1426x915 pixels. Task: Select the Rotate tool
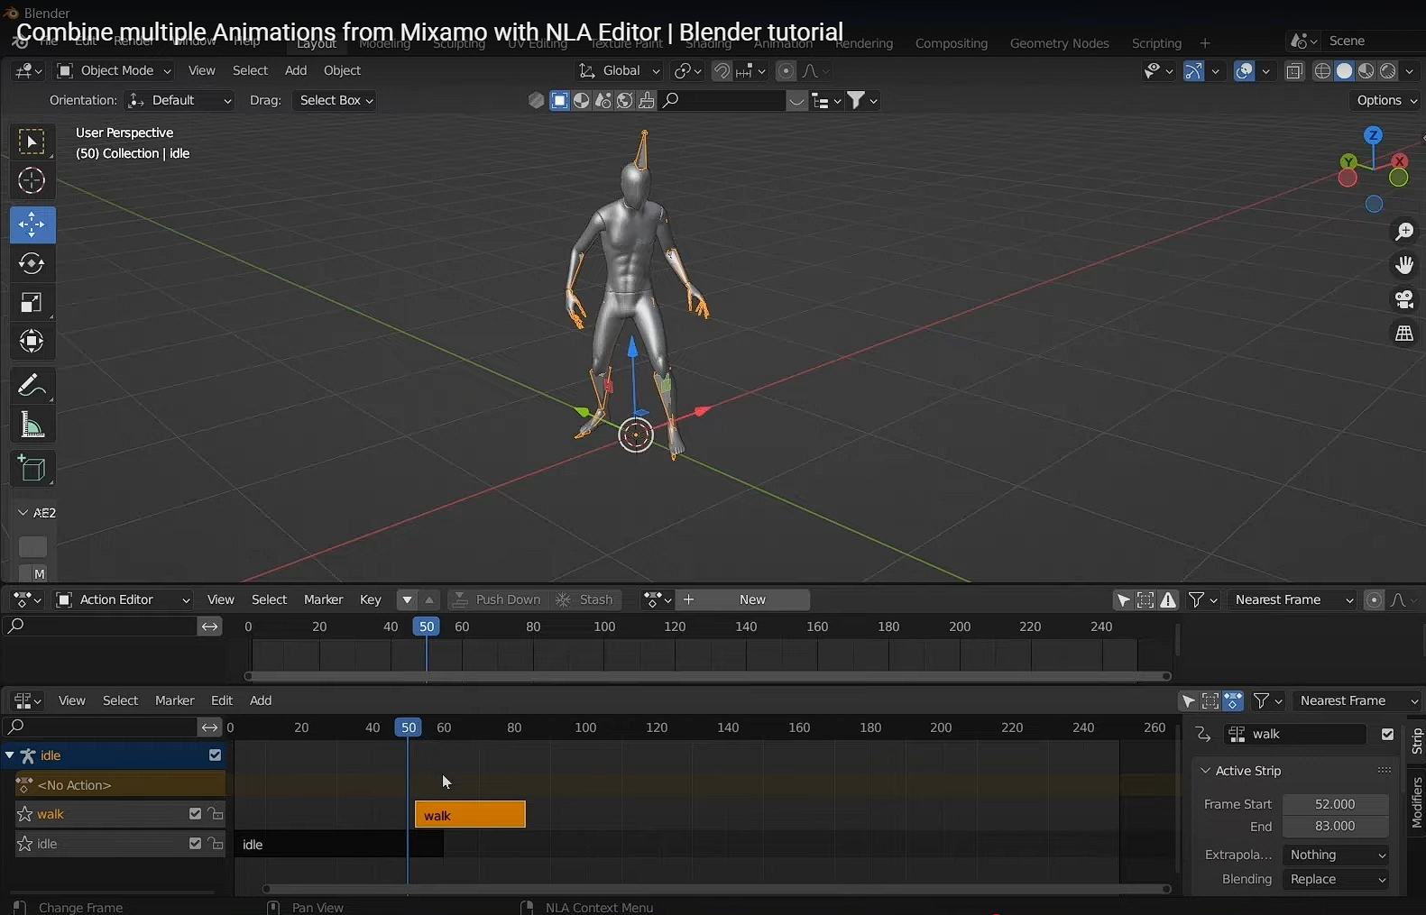click(32, 263)
